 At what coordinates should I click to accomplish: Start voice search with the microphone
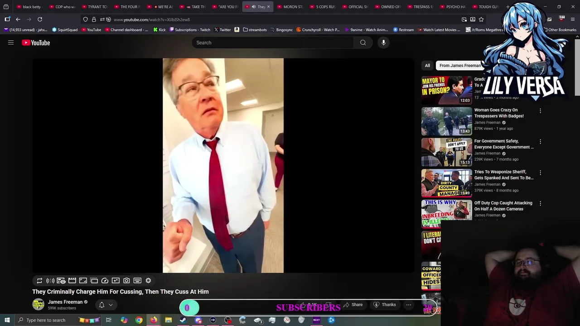(x=383, y=43)
